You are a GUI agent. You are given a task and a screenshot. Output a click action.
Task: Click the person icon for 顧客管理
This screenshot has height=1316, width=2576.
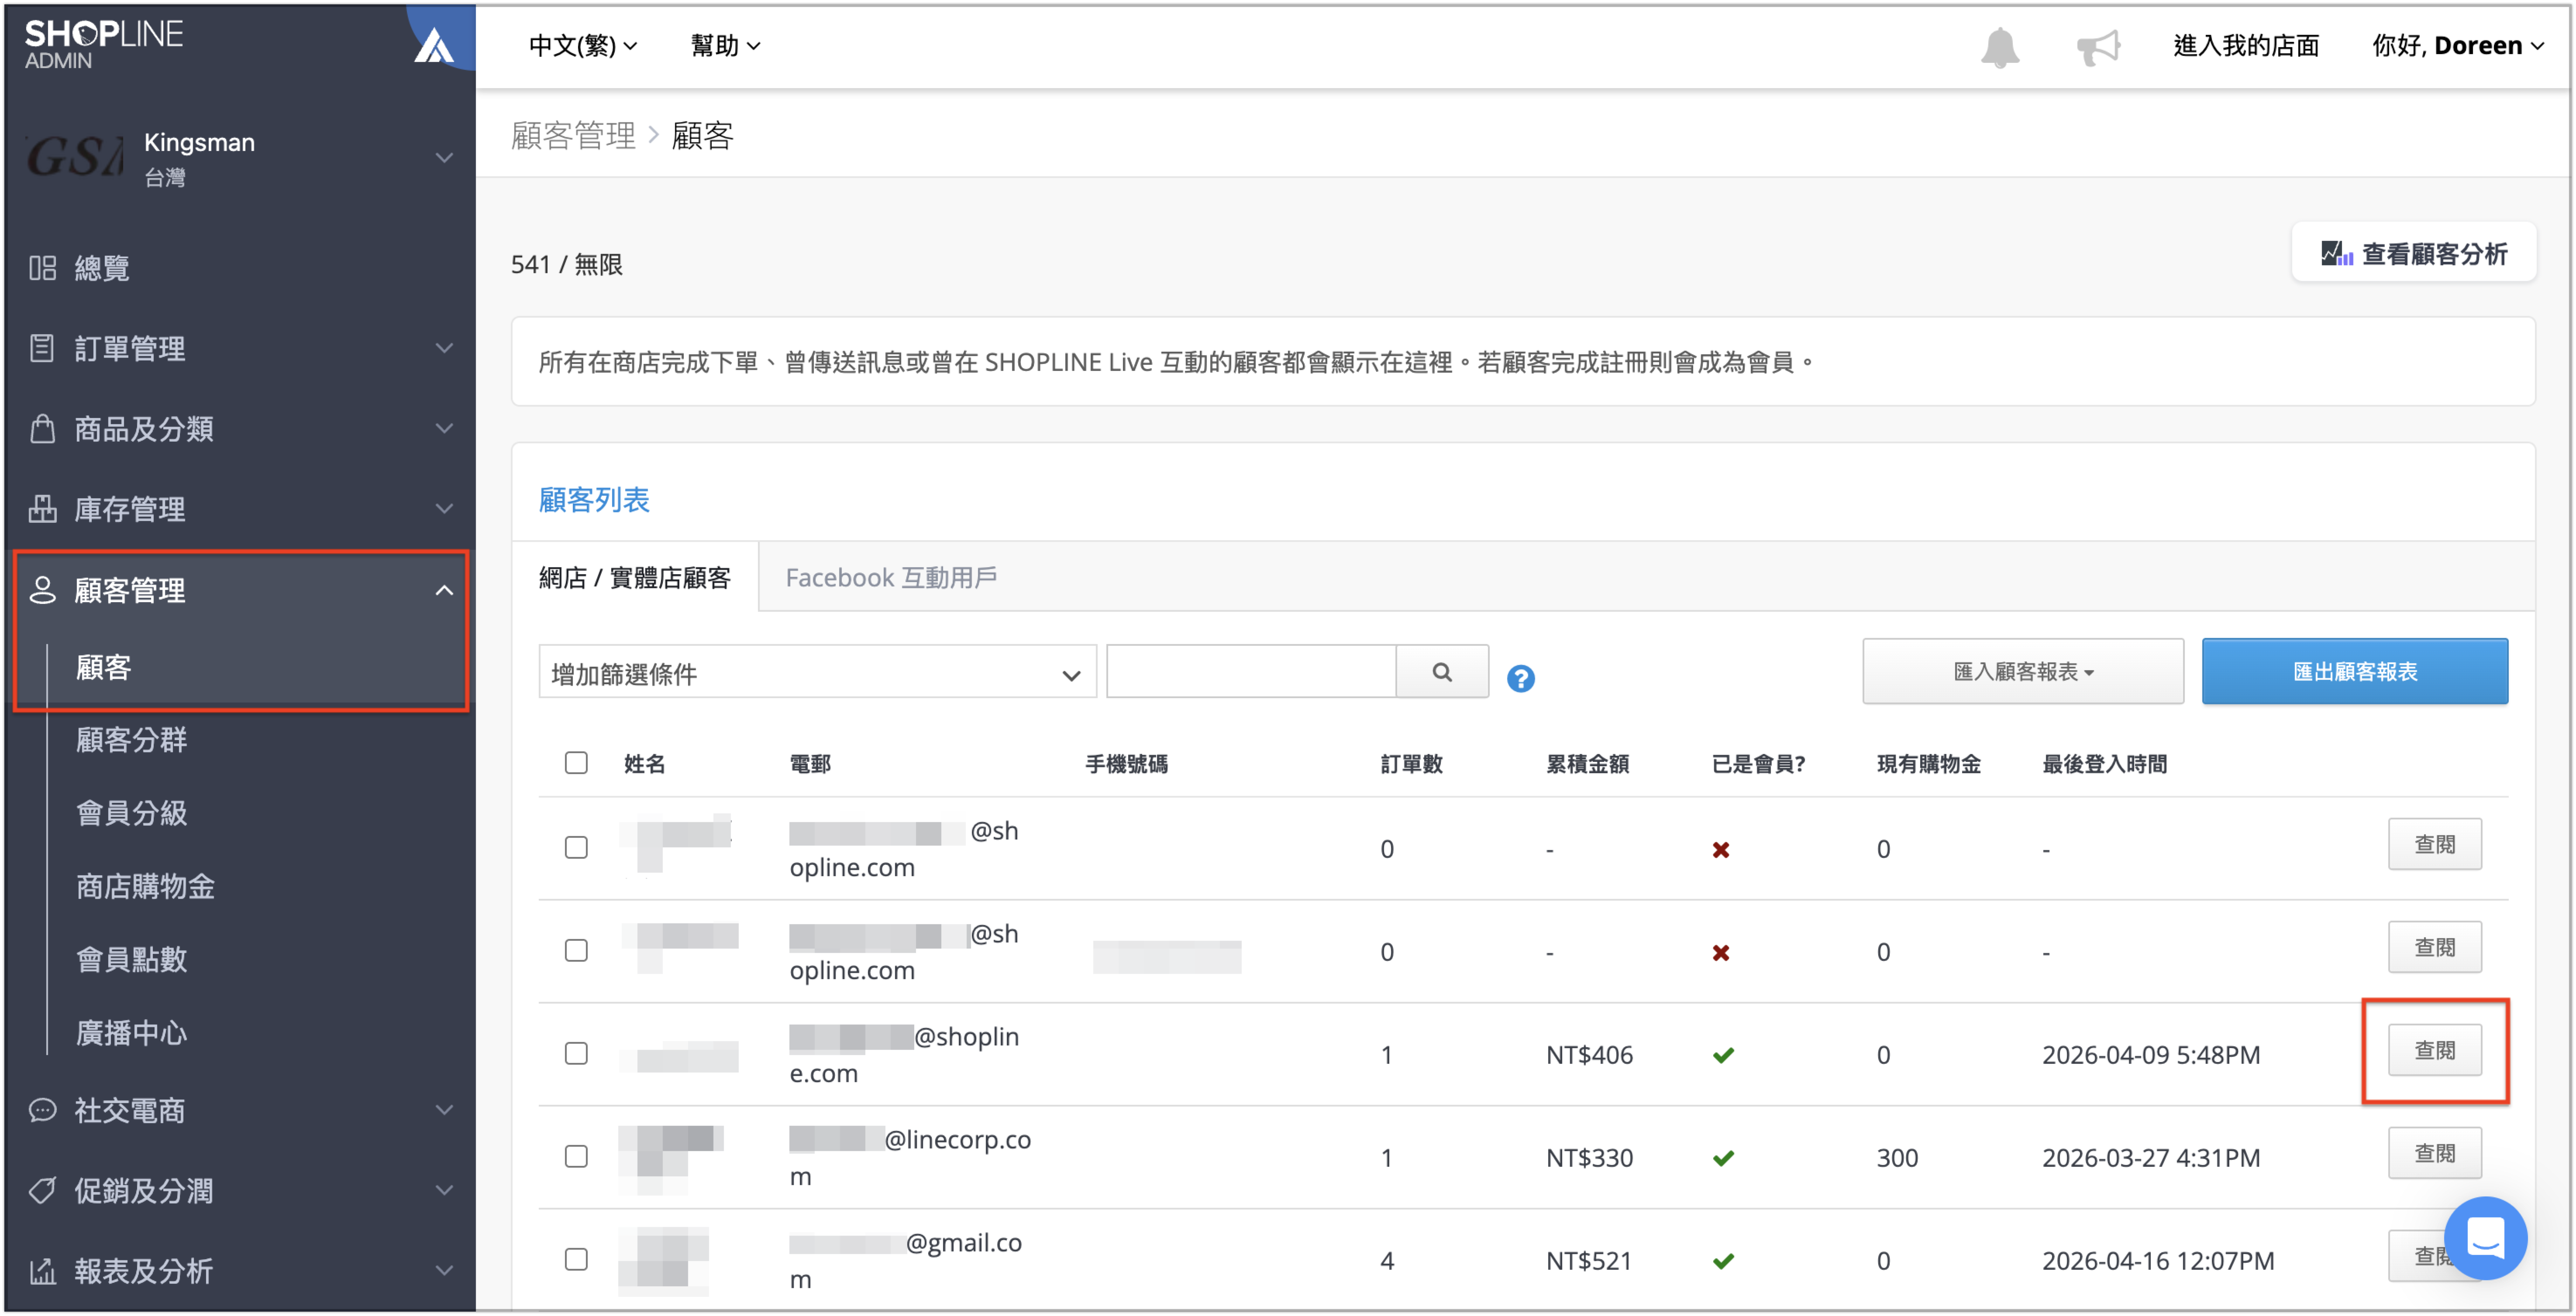(x=42, y=589)
